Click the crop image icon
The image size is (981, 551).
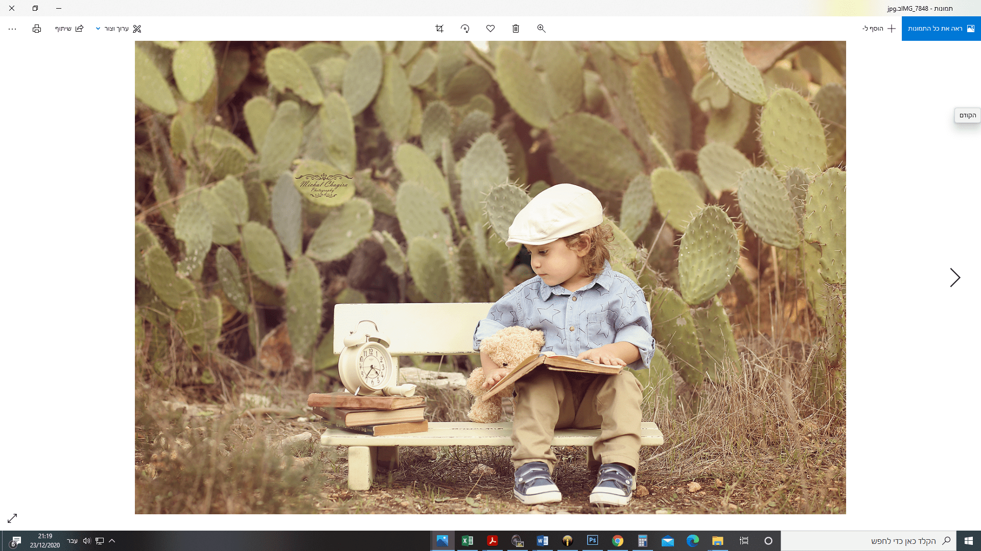click(x=439, y=29)
